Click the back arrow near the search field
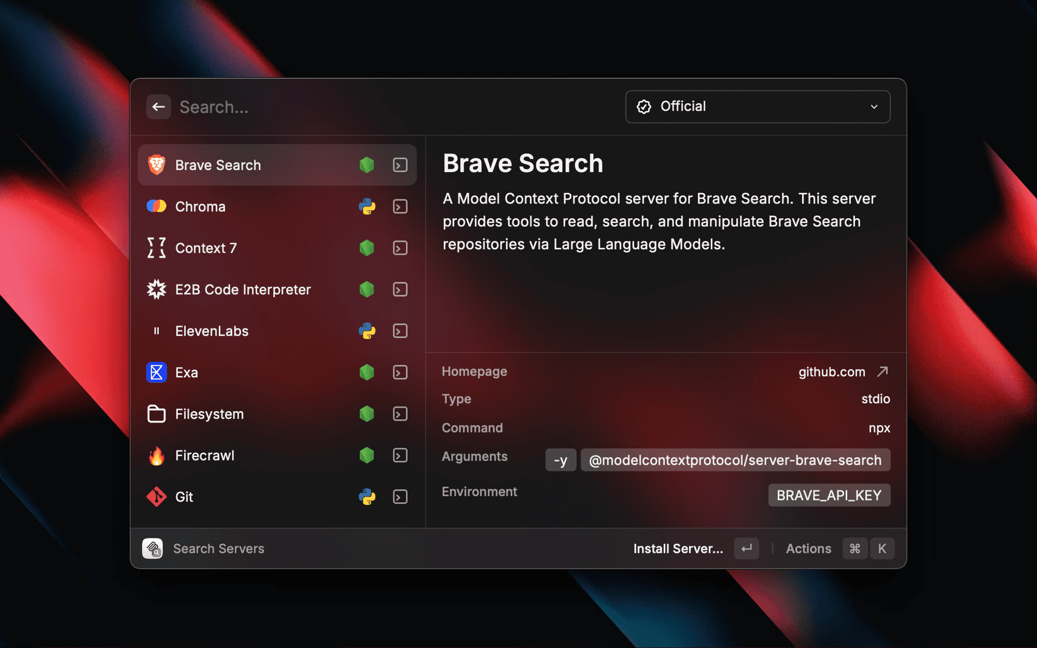The height and width of the screenshot is (648, 1037). (x=158, y=106)
